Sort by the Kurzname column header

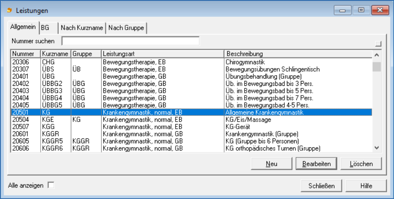pyautogui.click(x=56, y=54)
